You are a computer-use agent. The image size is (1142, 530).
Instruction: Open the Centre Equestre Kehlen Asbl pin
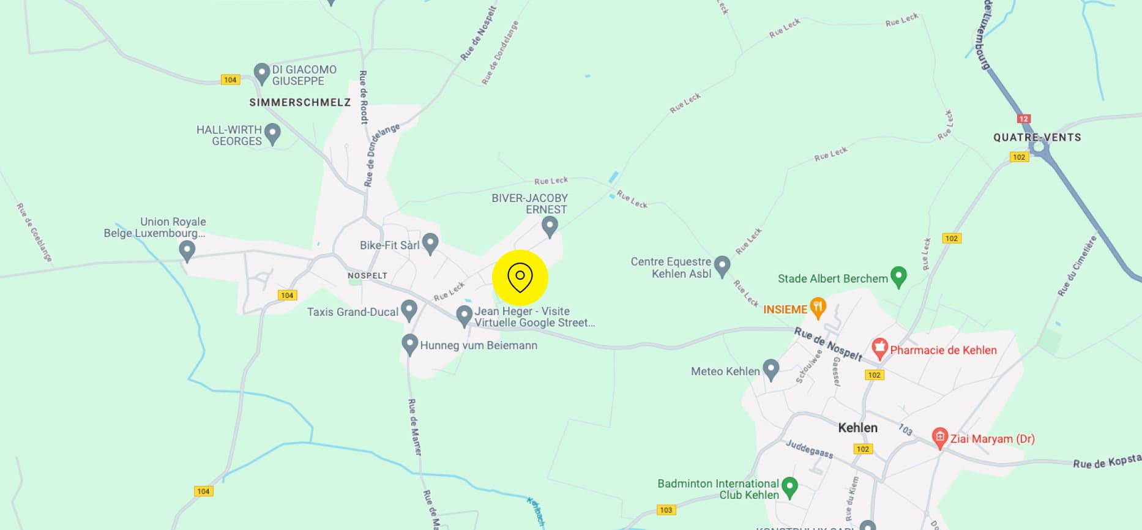click(x=723, y=267)
